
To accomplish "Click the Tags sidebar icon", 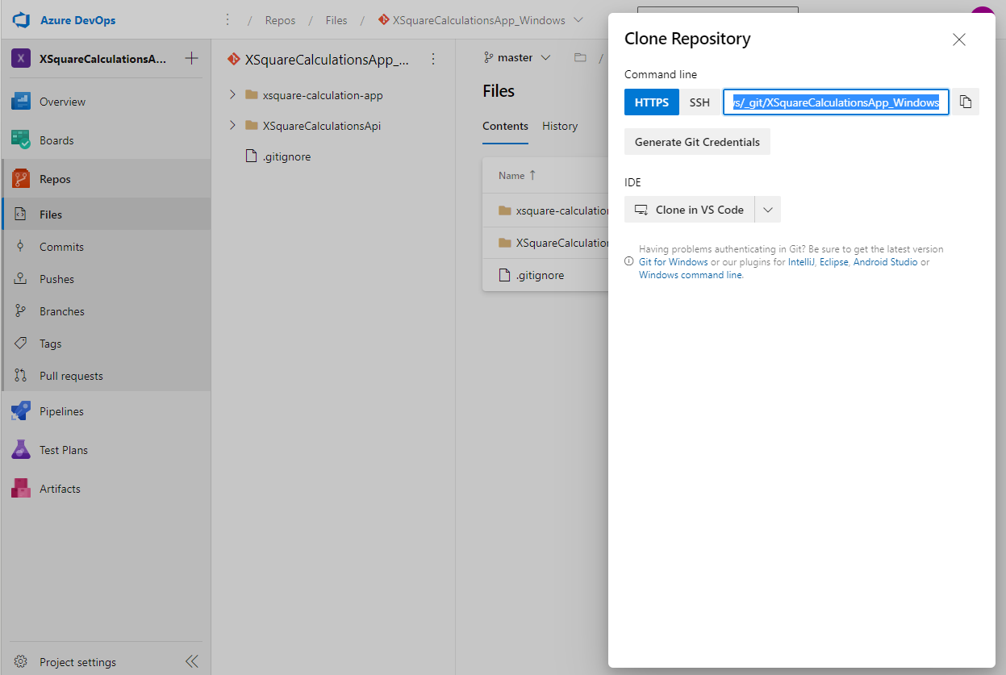I will [21, 344].
